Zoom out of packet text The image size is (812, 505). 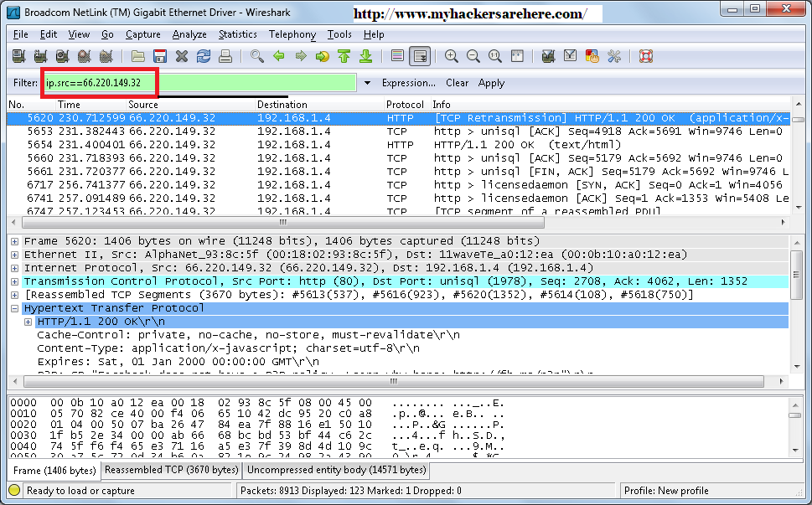[473, 56]
